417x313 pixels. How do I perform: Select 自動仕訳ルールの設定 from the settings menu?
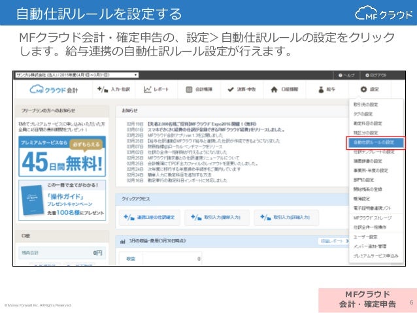tap(376, 142)
